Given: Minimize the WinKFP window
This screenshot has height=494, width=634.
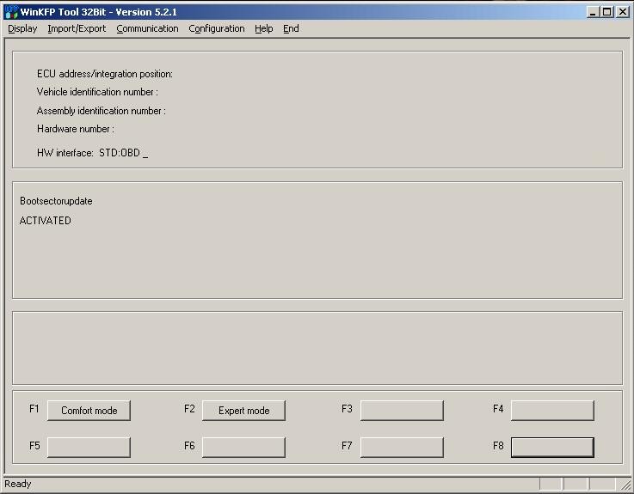Looking at the screenshot, I should [x=593, y=12].
